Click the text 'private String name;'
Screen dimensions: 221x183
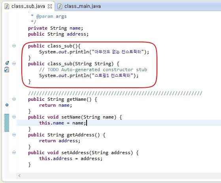click(55, 28)
